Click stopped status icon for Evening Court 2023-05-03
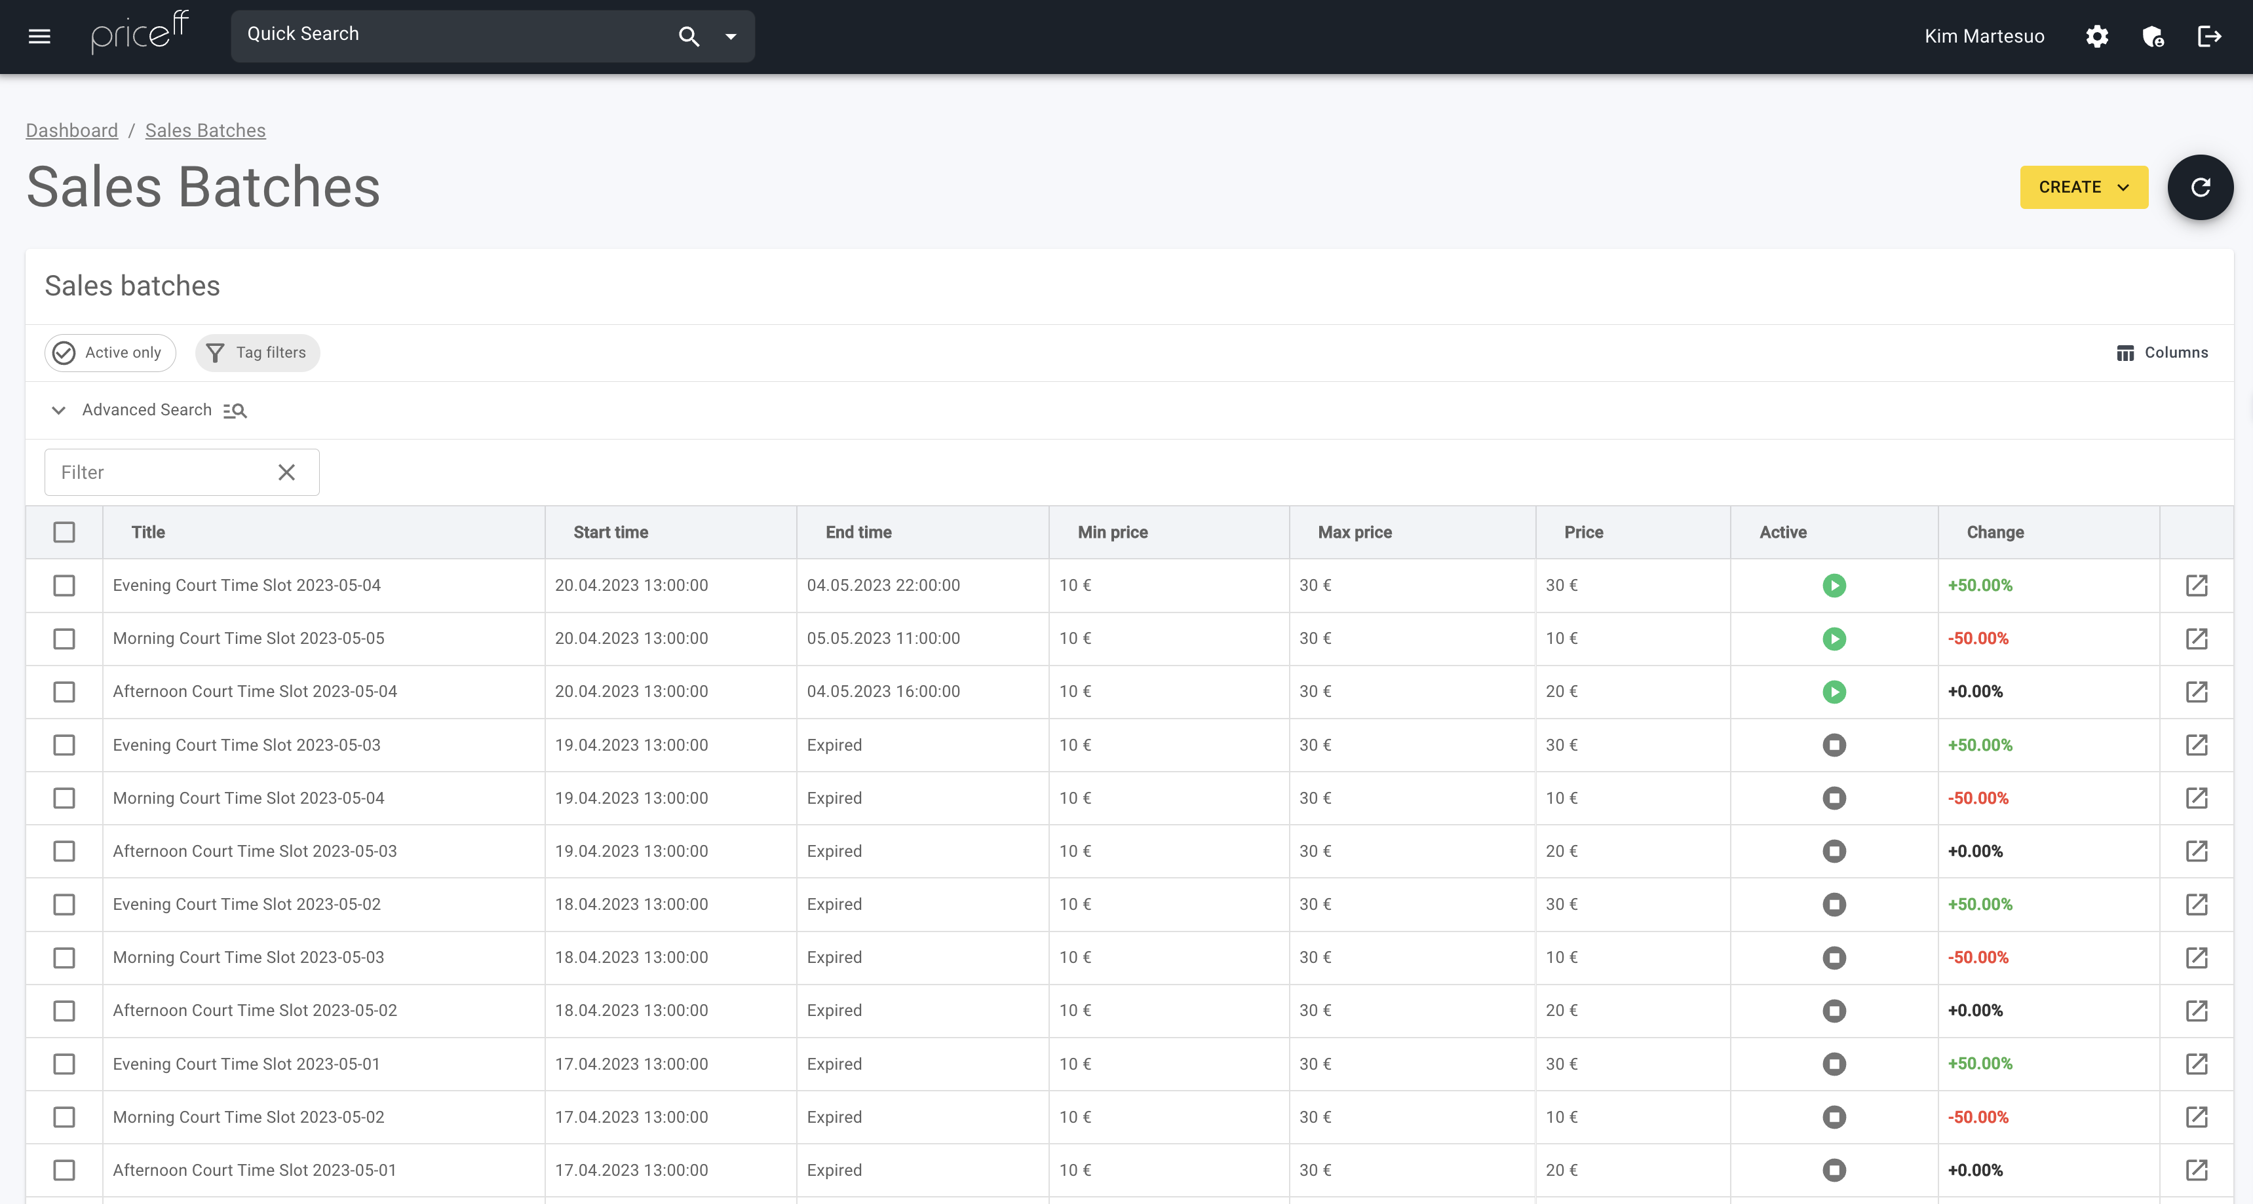Screen dimensions: 2253x1204 point(1834,745)
